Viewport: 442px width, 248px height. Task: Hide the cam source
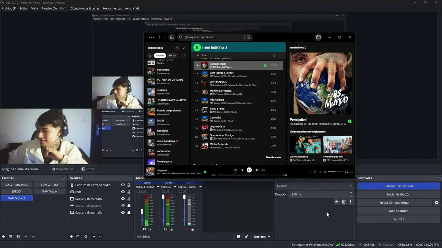[x=123, y=192]
